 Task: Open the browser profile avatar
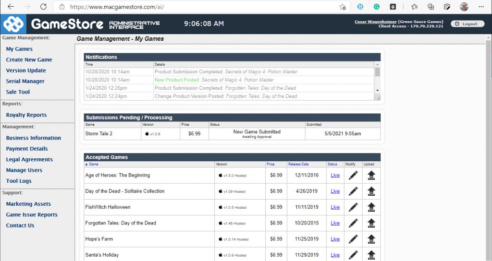click(x=464, y=7)
